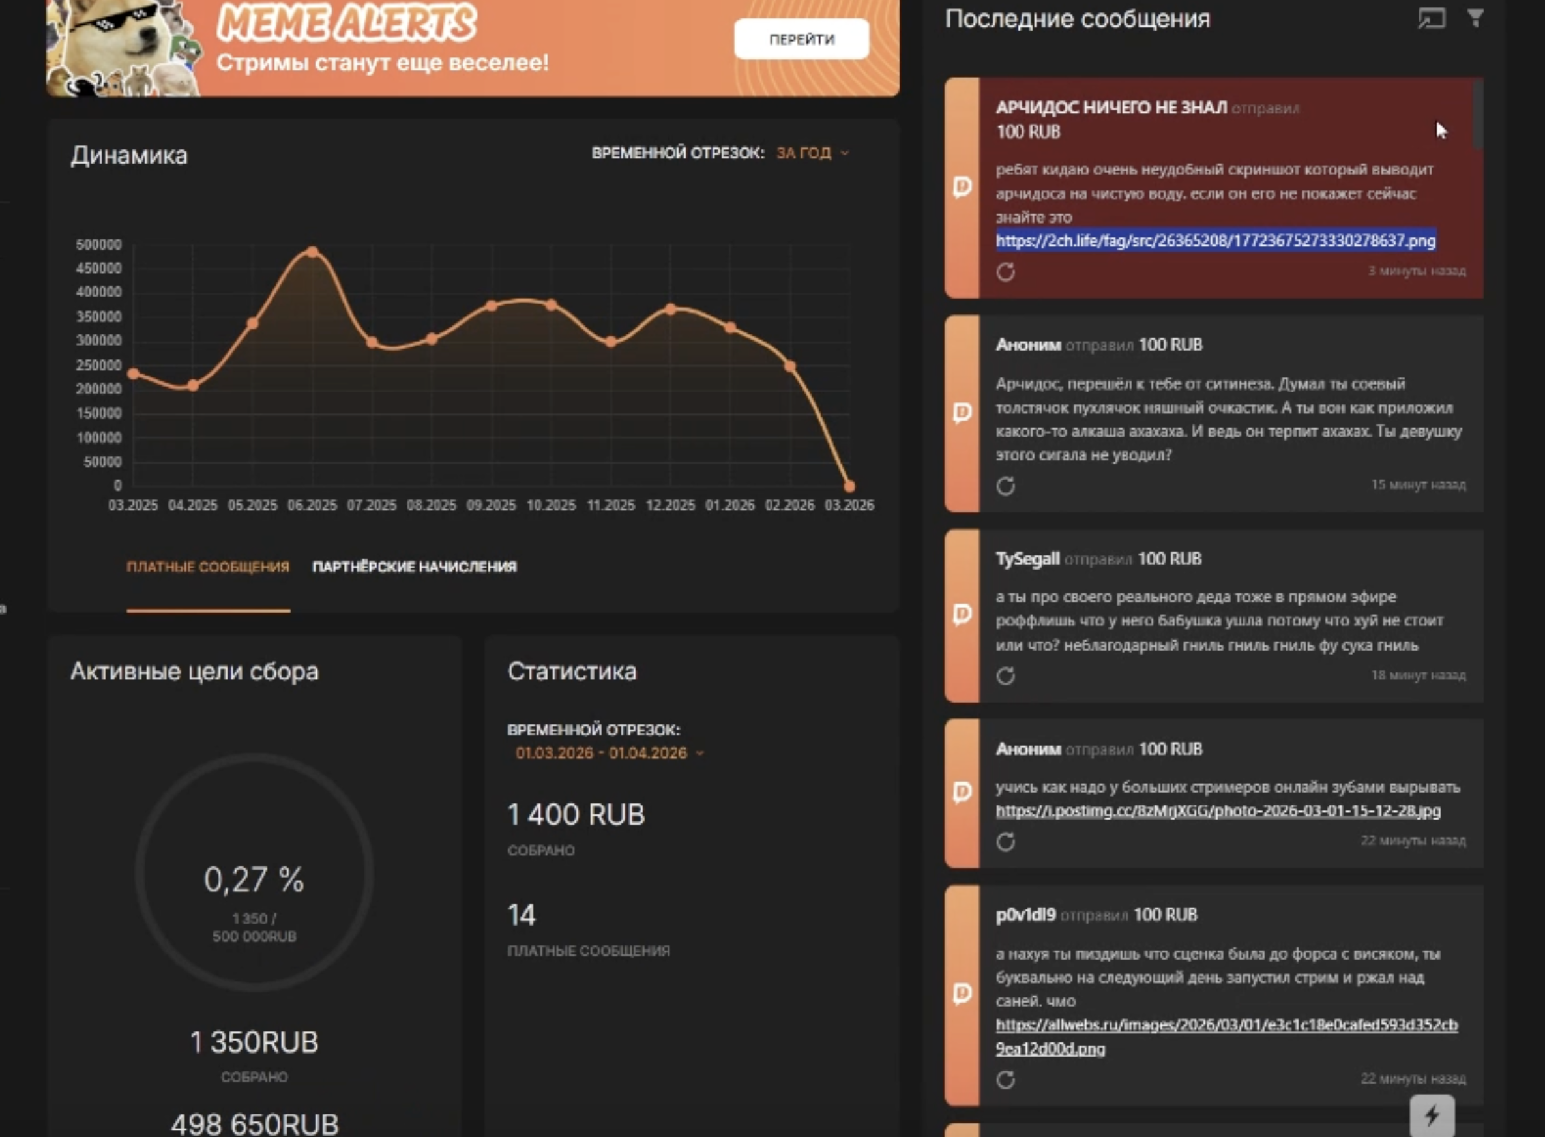Select the ПЛАТНЫЕ СООБЩЕНИЯ tab
This screenshot has width=1545, height=1137.
pyautogui.click(x=208, y=567)
